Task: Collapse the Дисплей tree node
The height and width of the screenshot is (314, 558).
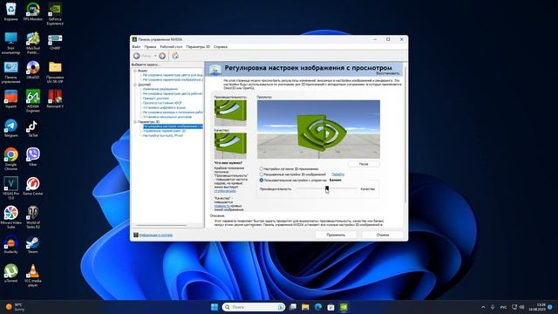Action: pyautogui.click(x=135, y=85)
